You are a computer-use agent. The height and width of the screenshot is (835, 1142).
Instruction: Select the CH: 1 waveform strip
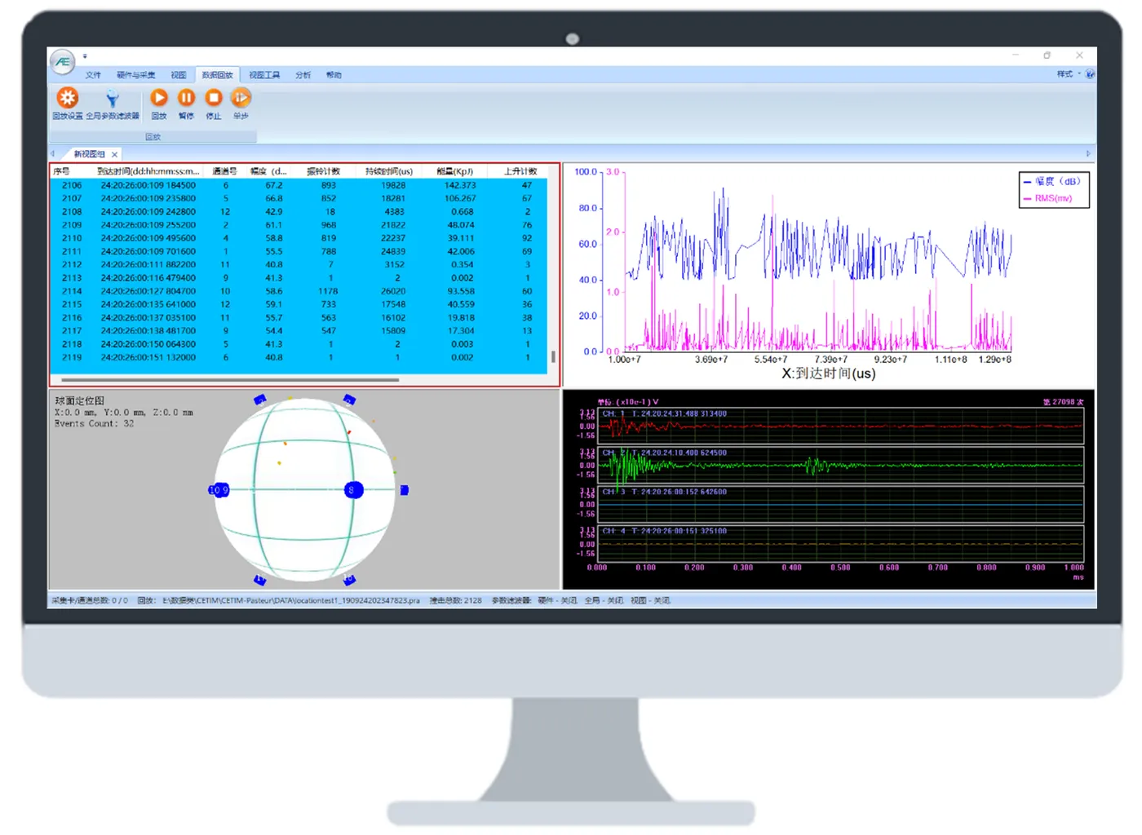(x=841, y=426)
